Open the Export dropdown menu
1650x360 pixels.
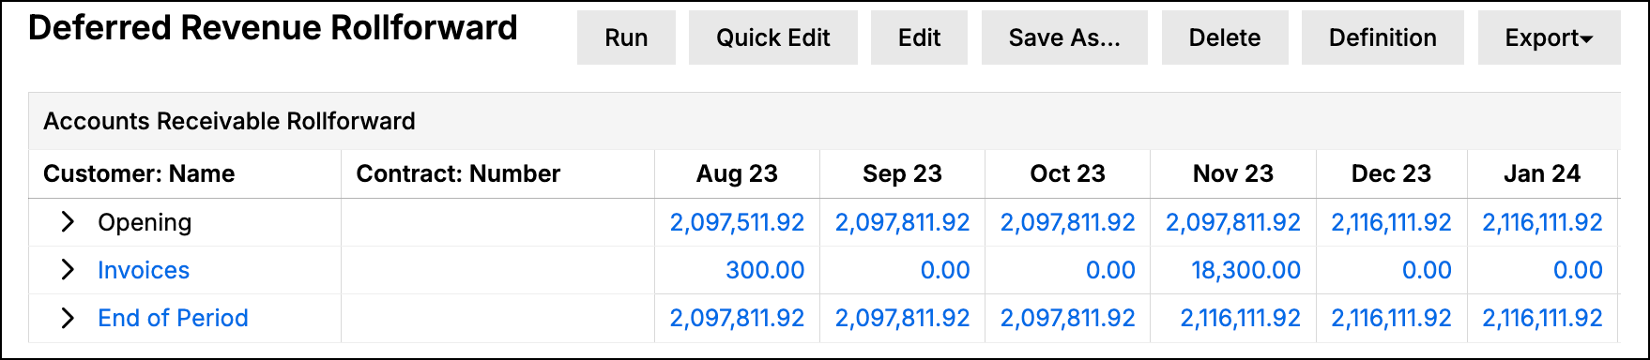pos(1549,38)
